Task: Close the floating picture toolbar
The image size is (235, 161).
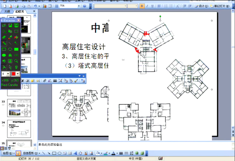Action: (84, 76)
